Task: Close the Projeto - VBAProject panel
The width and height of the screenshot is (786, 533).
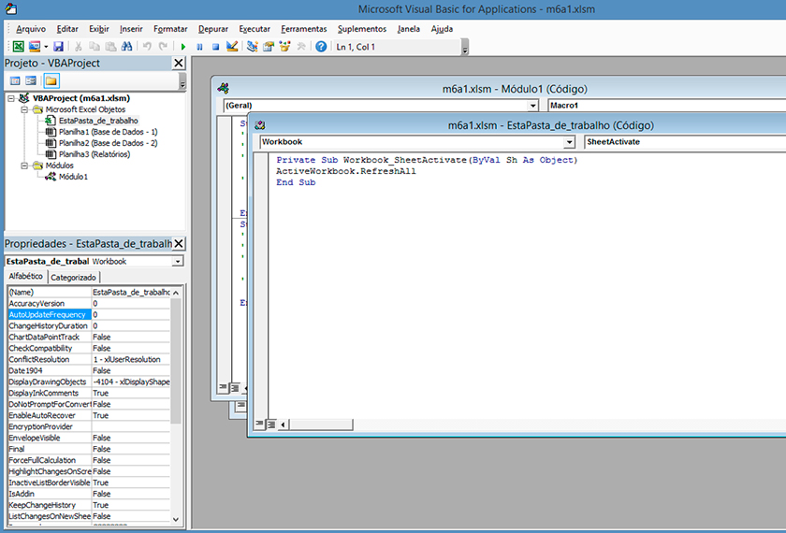Action: point(179,64)
